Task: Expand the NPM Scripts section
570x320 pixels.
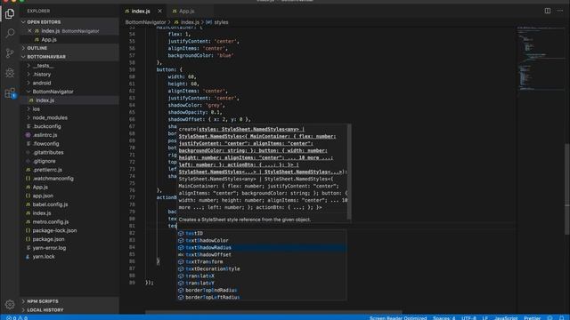Action: pos(69,301)
